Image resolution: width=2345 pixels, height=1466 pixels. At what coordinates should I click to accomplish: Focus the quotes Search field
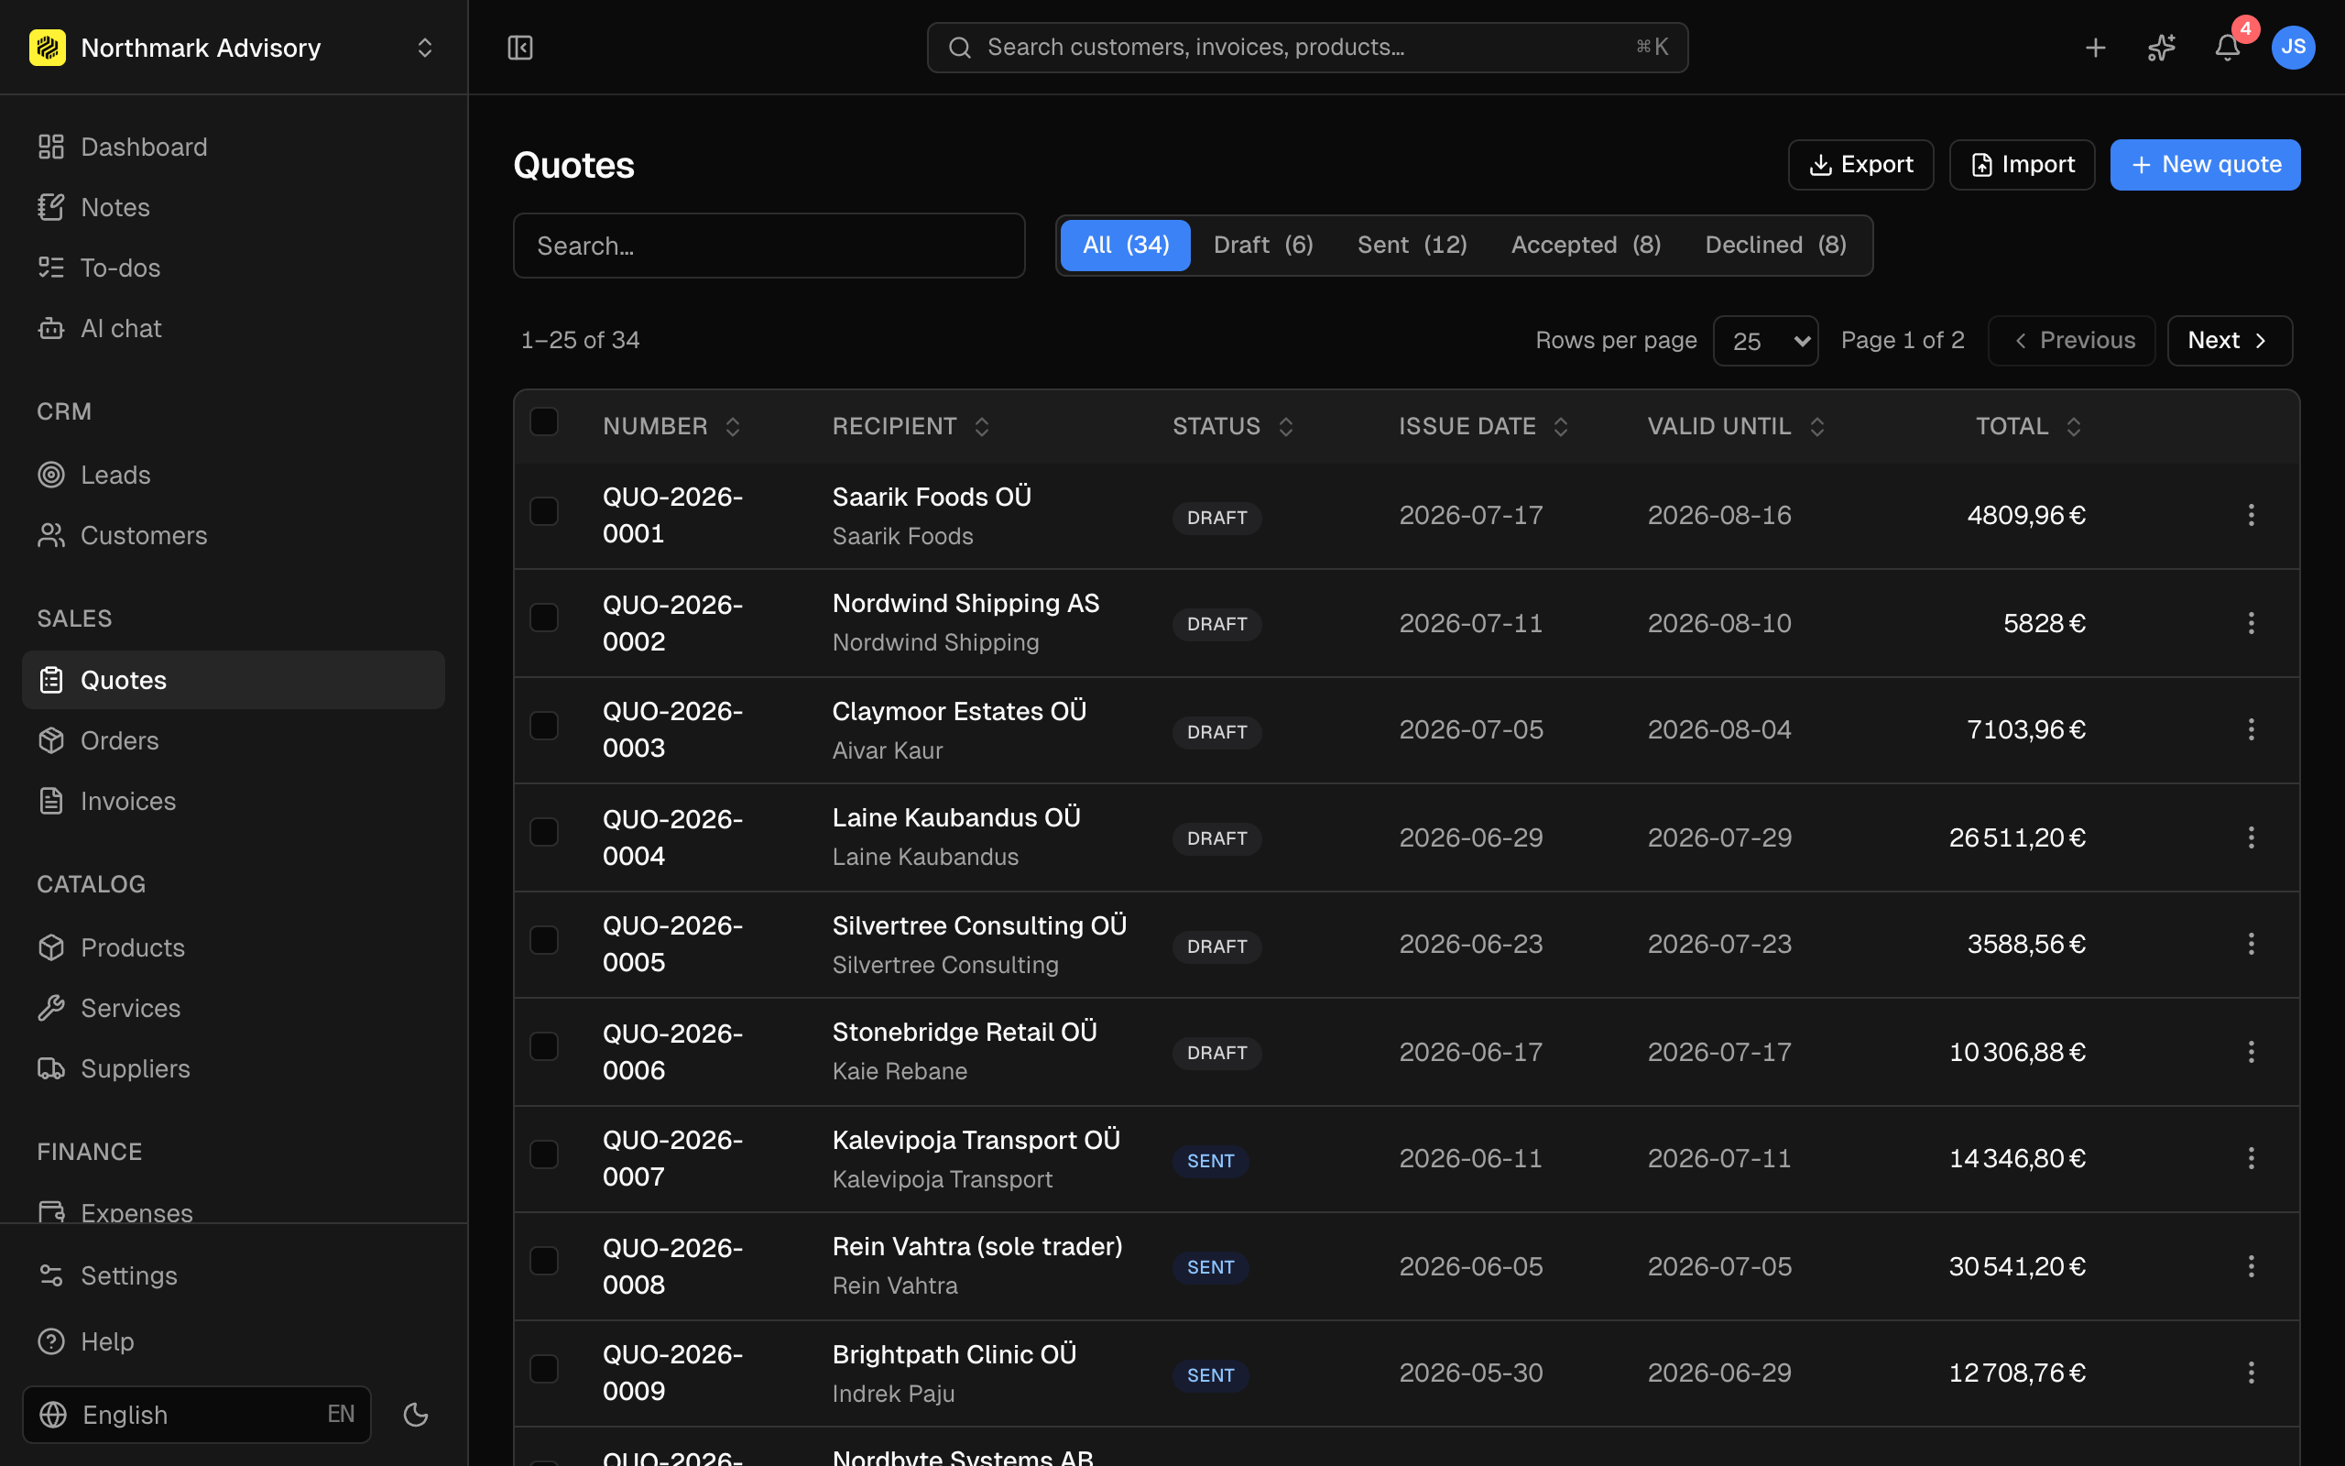click(769, 246)
